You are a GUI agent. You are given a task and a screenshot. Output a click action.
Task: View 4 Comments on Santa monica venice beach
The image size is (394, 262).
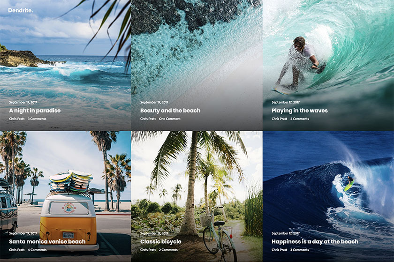click(x=37, y=250)
